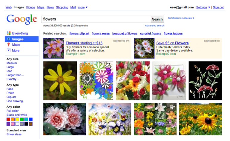Image resolution: width=230 pixels, height=141 pixels.
Task: Filter by Icon size
Action: click(9, 71)
